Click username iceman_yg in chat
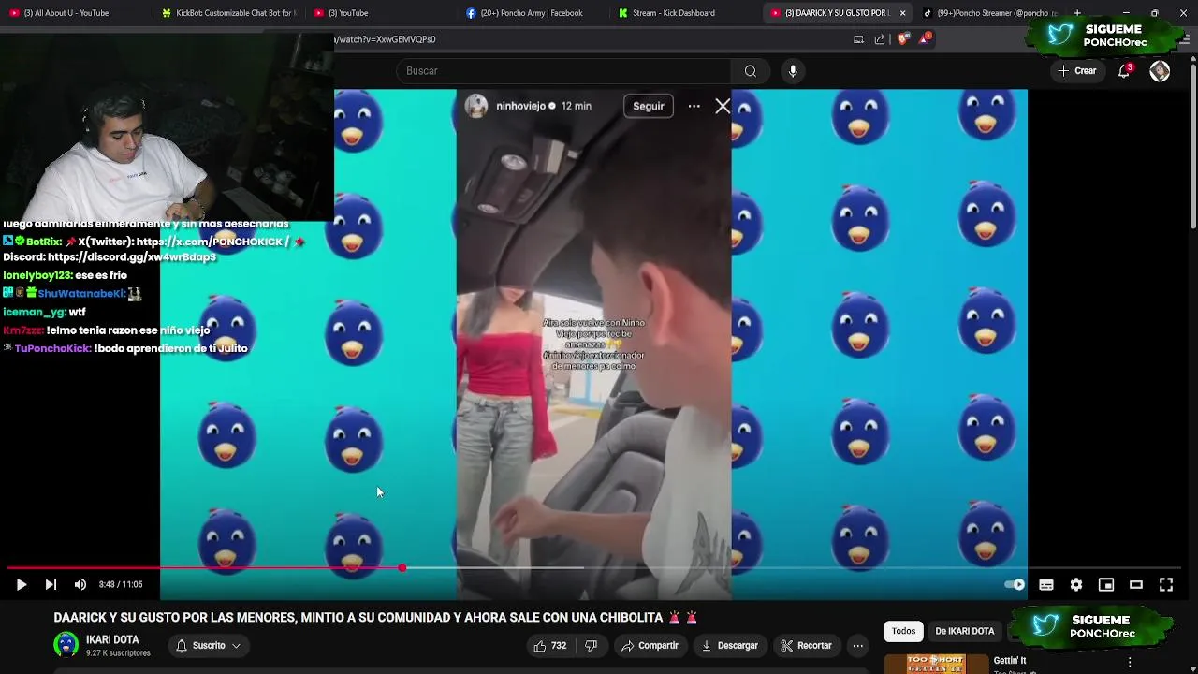1198x674 pixels. click(x=34, y=312)
